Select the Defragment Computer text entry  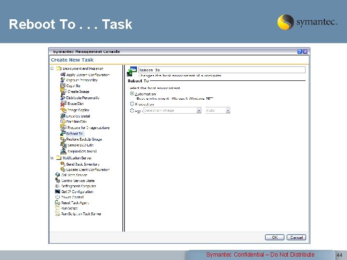click(x=79, y=186)
